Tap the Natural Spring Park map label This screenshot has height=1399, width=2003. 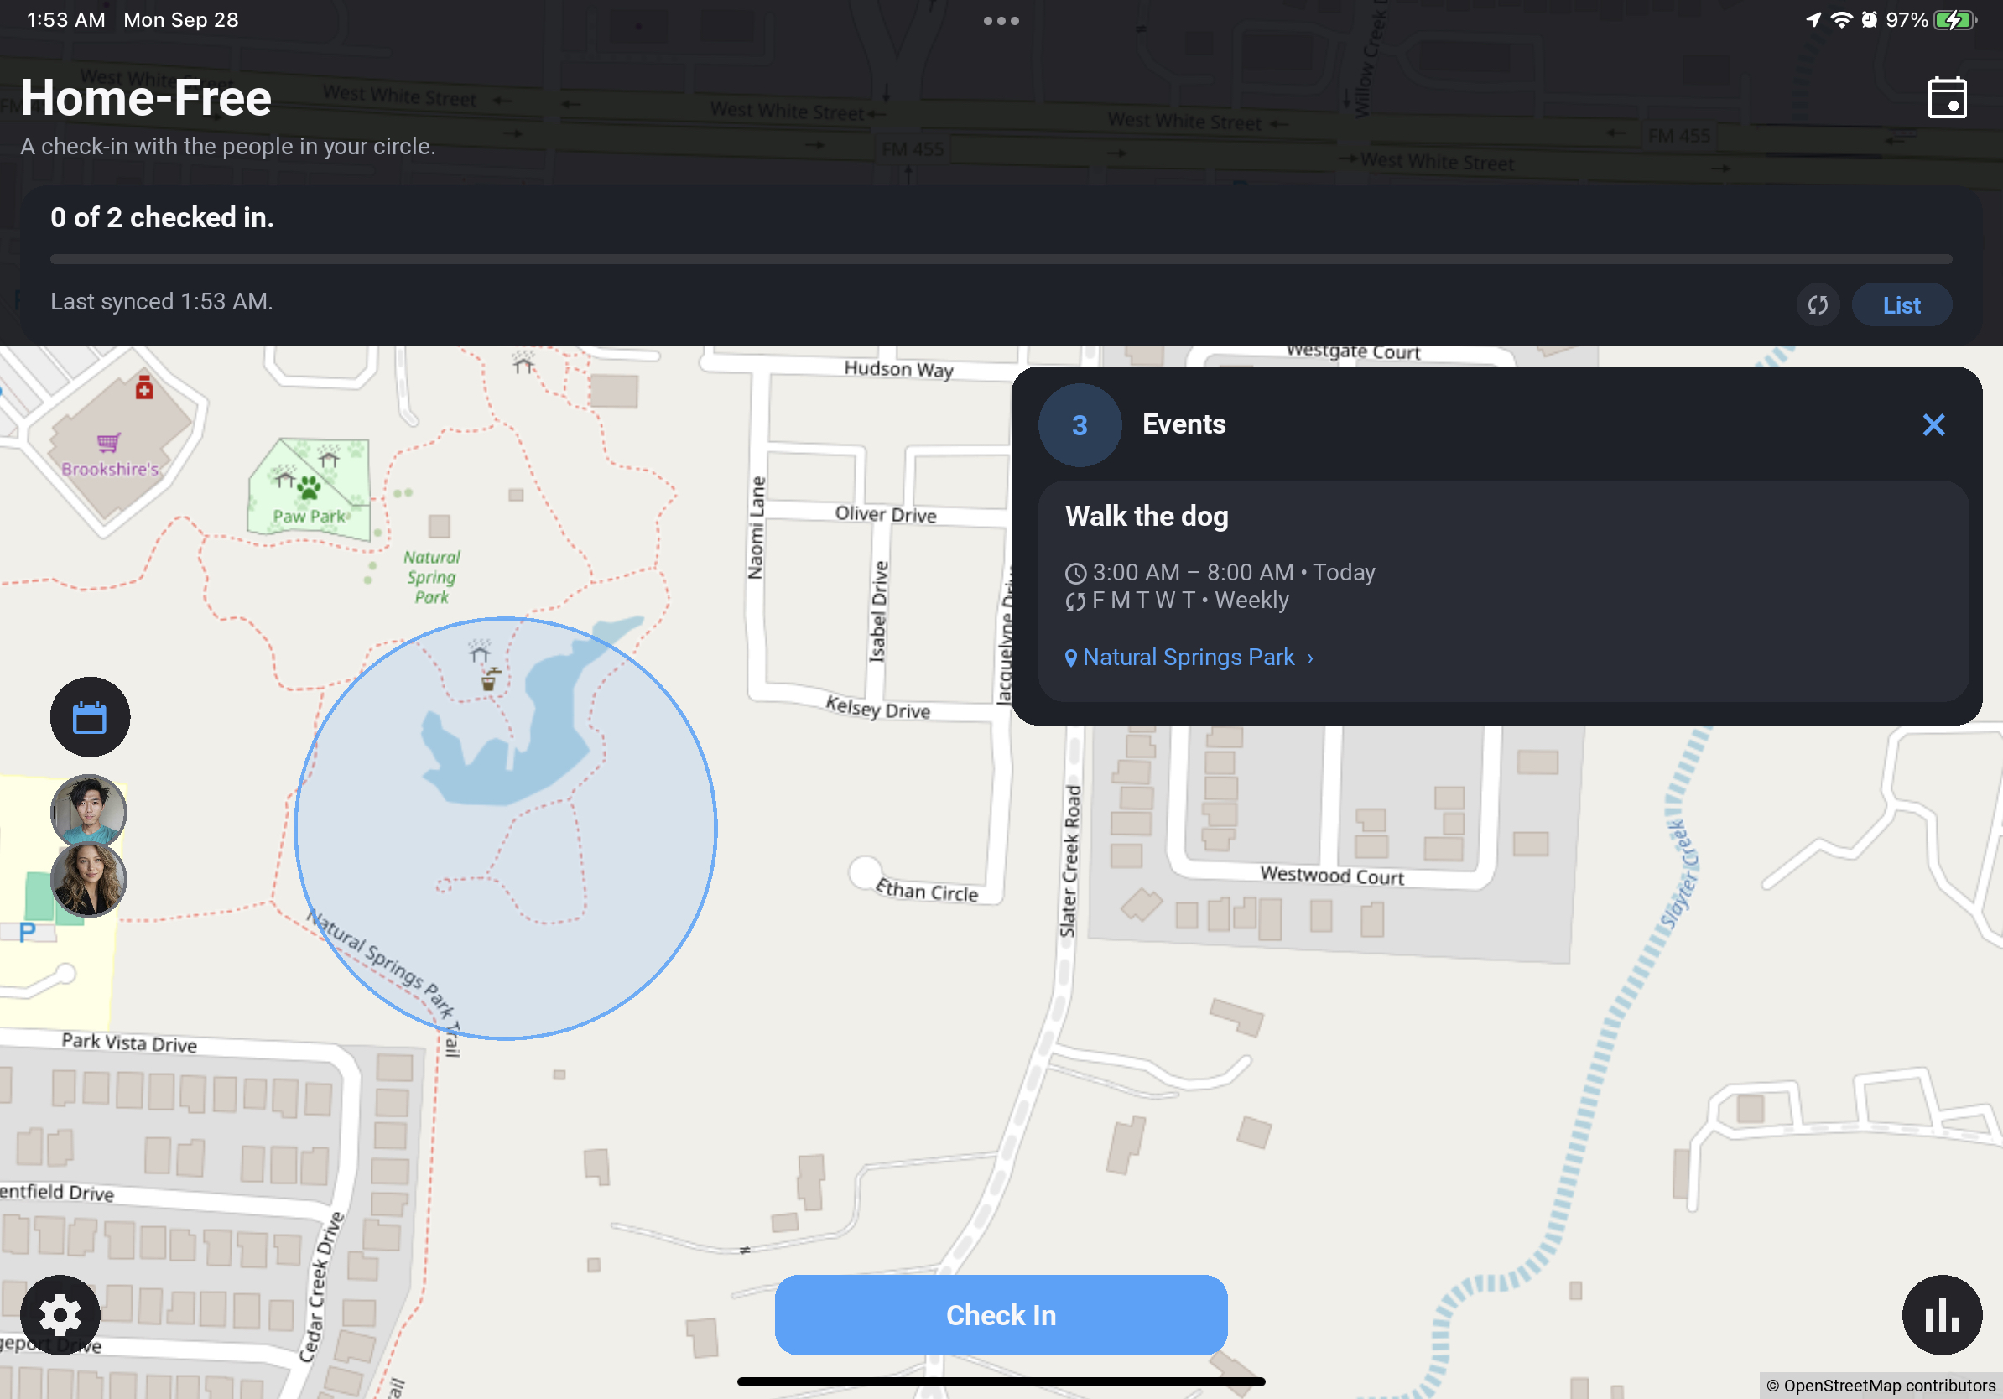pyautogui.click(x=432, y=576)
